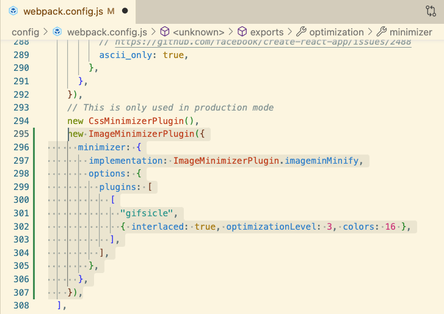Viewport: 444px width, 314px height.
Task: Click colors value 16 on line 302
Action: 390,227
